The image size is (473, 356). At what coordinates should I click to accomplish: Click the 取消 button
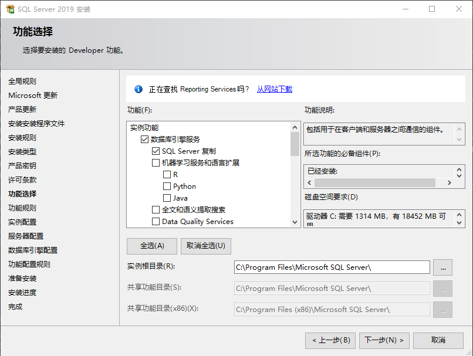(x=438, y=341)
